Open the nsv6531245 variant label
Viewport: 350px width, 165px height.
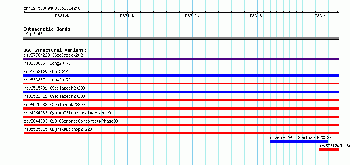pos(334,146)
